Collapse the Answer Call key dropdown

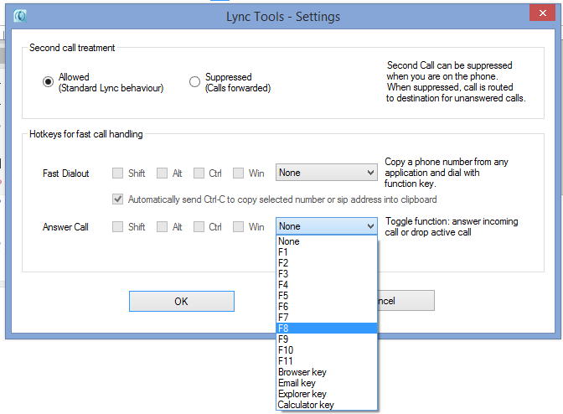pos(370,226)
